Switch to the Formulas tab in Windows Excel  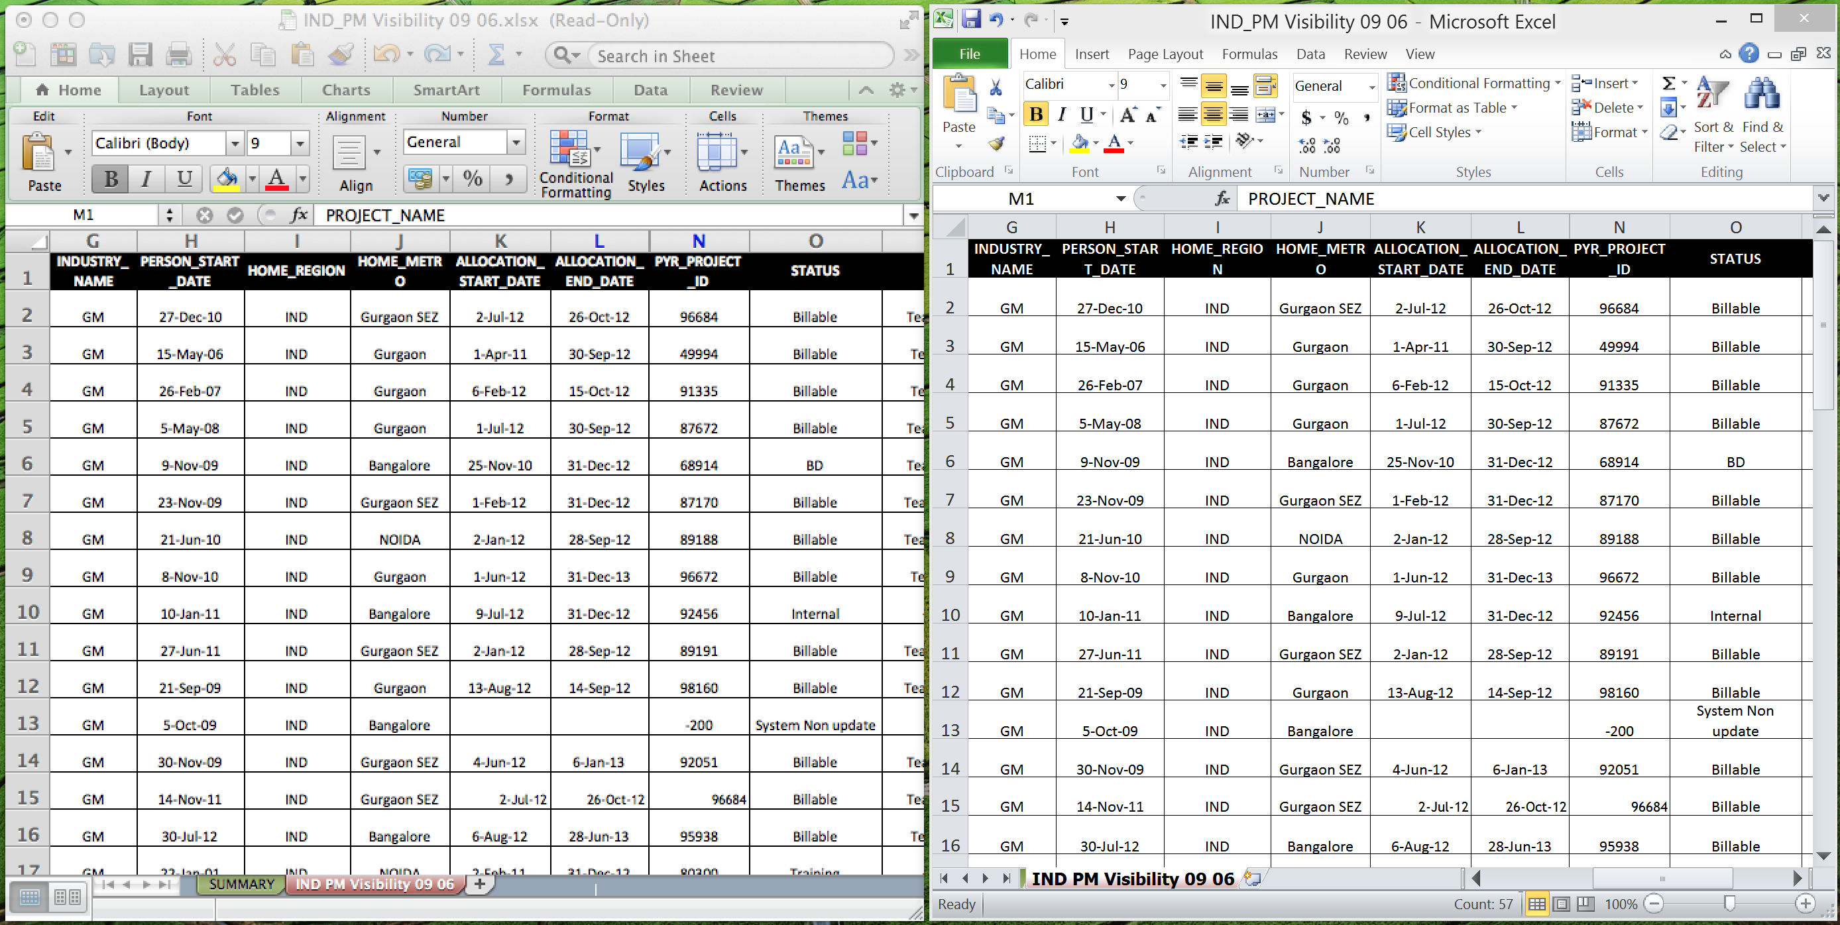tap(1249, 54)
